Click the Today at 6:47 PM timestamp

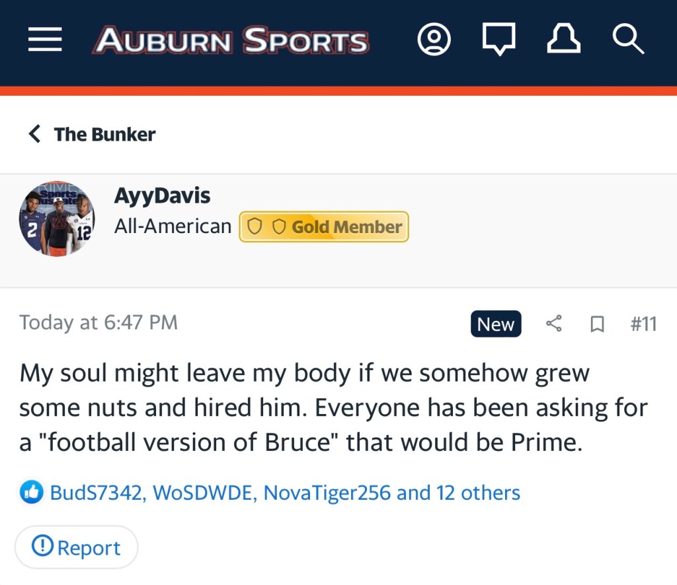[x=99, y=322]
